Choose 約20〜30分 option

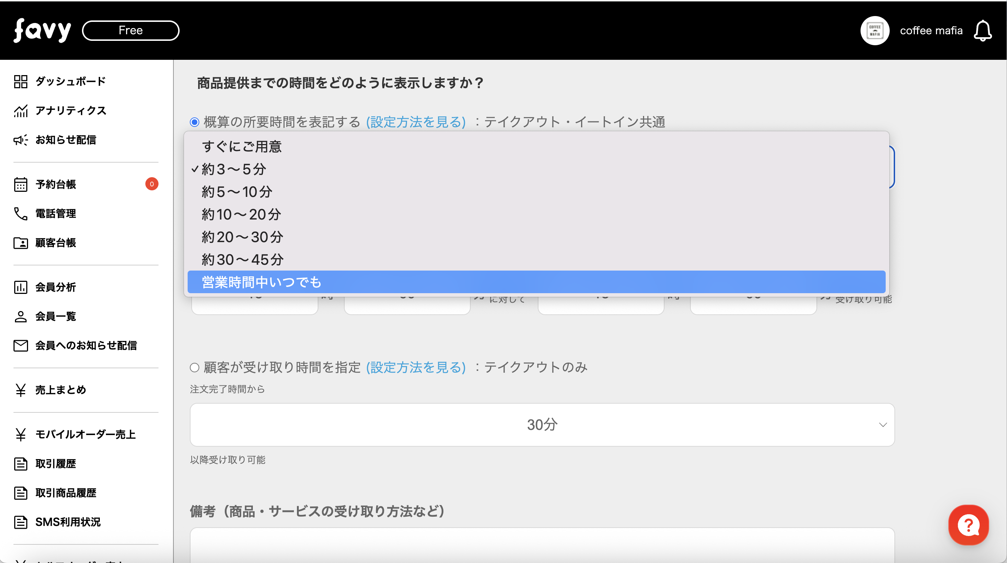pos(536,237)
